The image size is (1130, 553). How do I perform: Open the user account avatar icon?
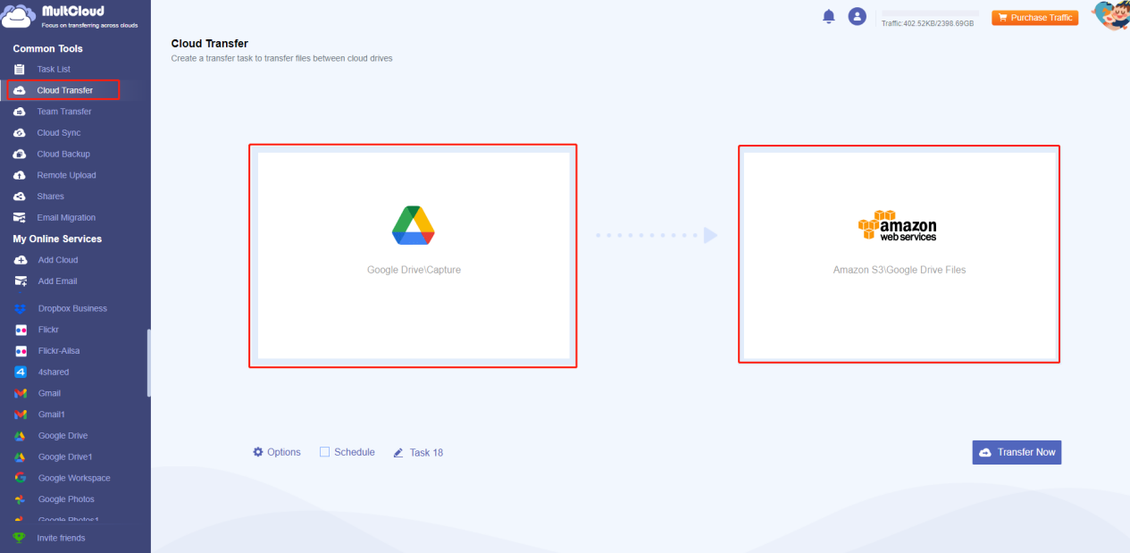tap(858, 16)
